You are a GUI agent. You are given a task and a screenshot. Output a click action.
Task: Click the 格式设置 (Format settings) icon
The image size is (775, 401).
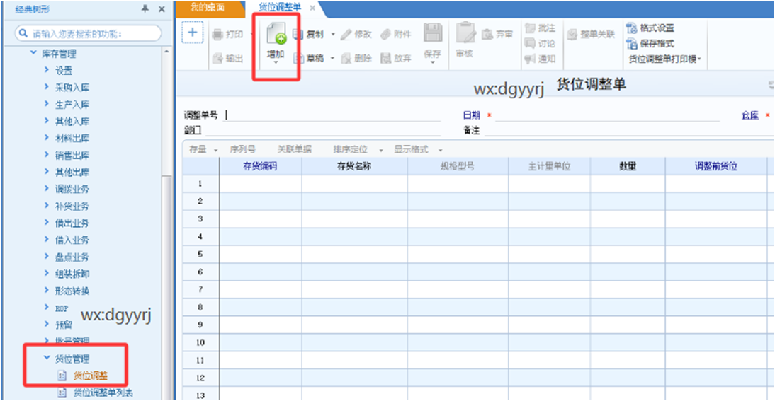[x=631, y=28]
